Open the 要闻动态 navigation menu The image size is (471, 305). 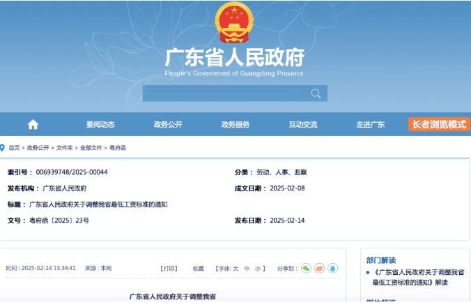click(x=100, y=124)
